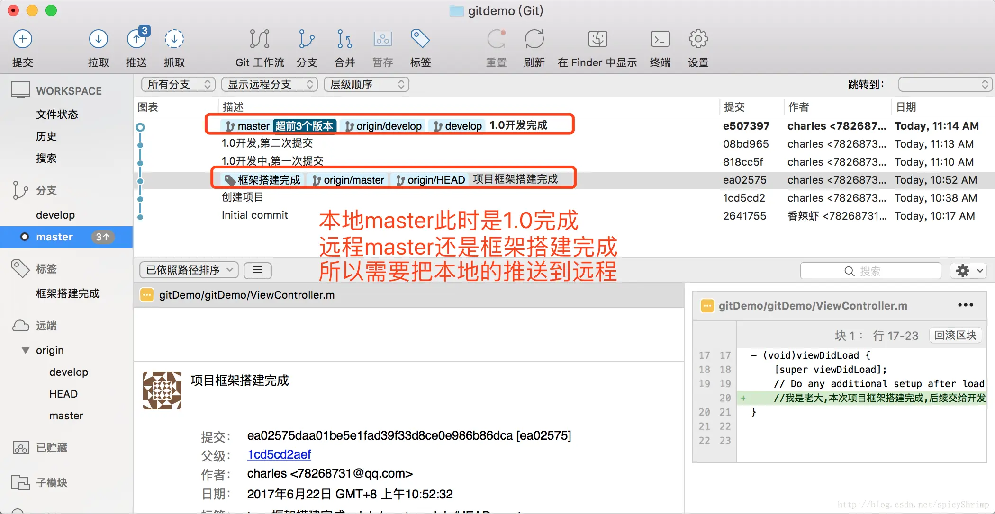The height and width of the screenshot is (514, 995).
Task: Click the 抓取 fetch icon
Action: coord(174,39)
